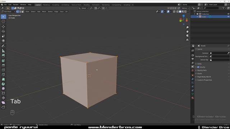Choose the Rip Region tool

click(3, 107)
